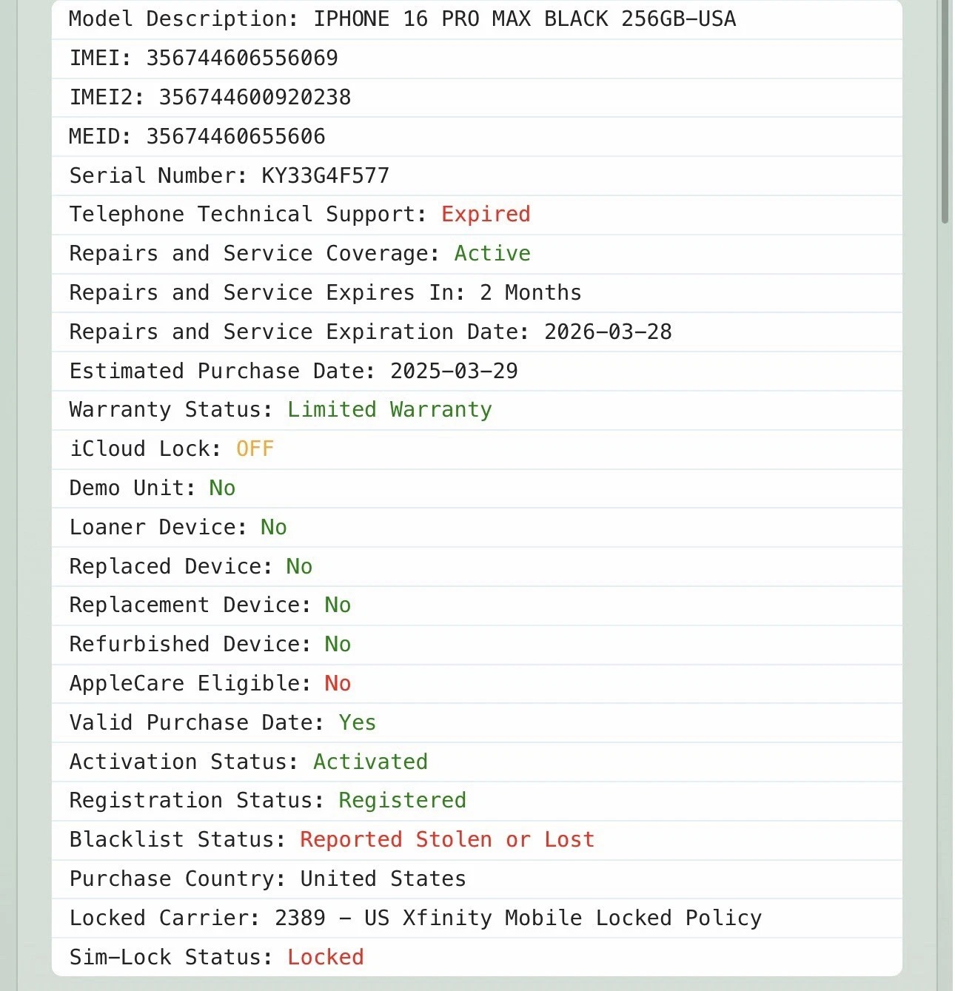Click the AppleCare Eligible red No value
The image size is (955, 991).
point(338,683)
